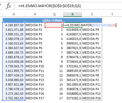Click MEDIDA P15 in column S
This screenshot has width=122, height=103.
(x=91, y=57)
